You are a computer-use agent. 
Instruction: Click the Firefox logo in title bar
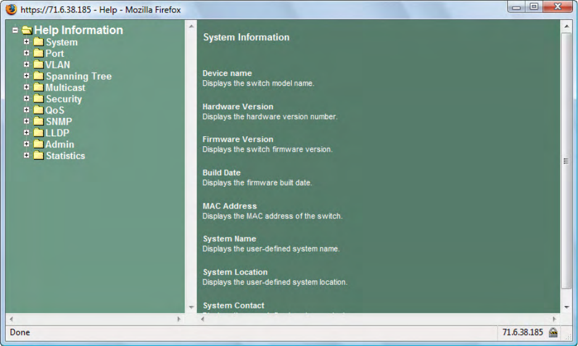click(x=12, y=10)
